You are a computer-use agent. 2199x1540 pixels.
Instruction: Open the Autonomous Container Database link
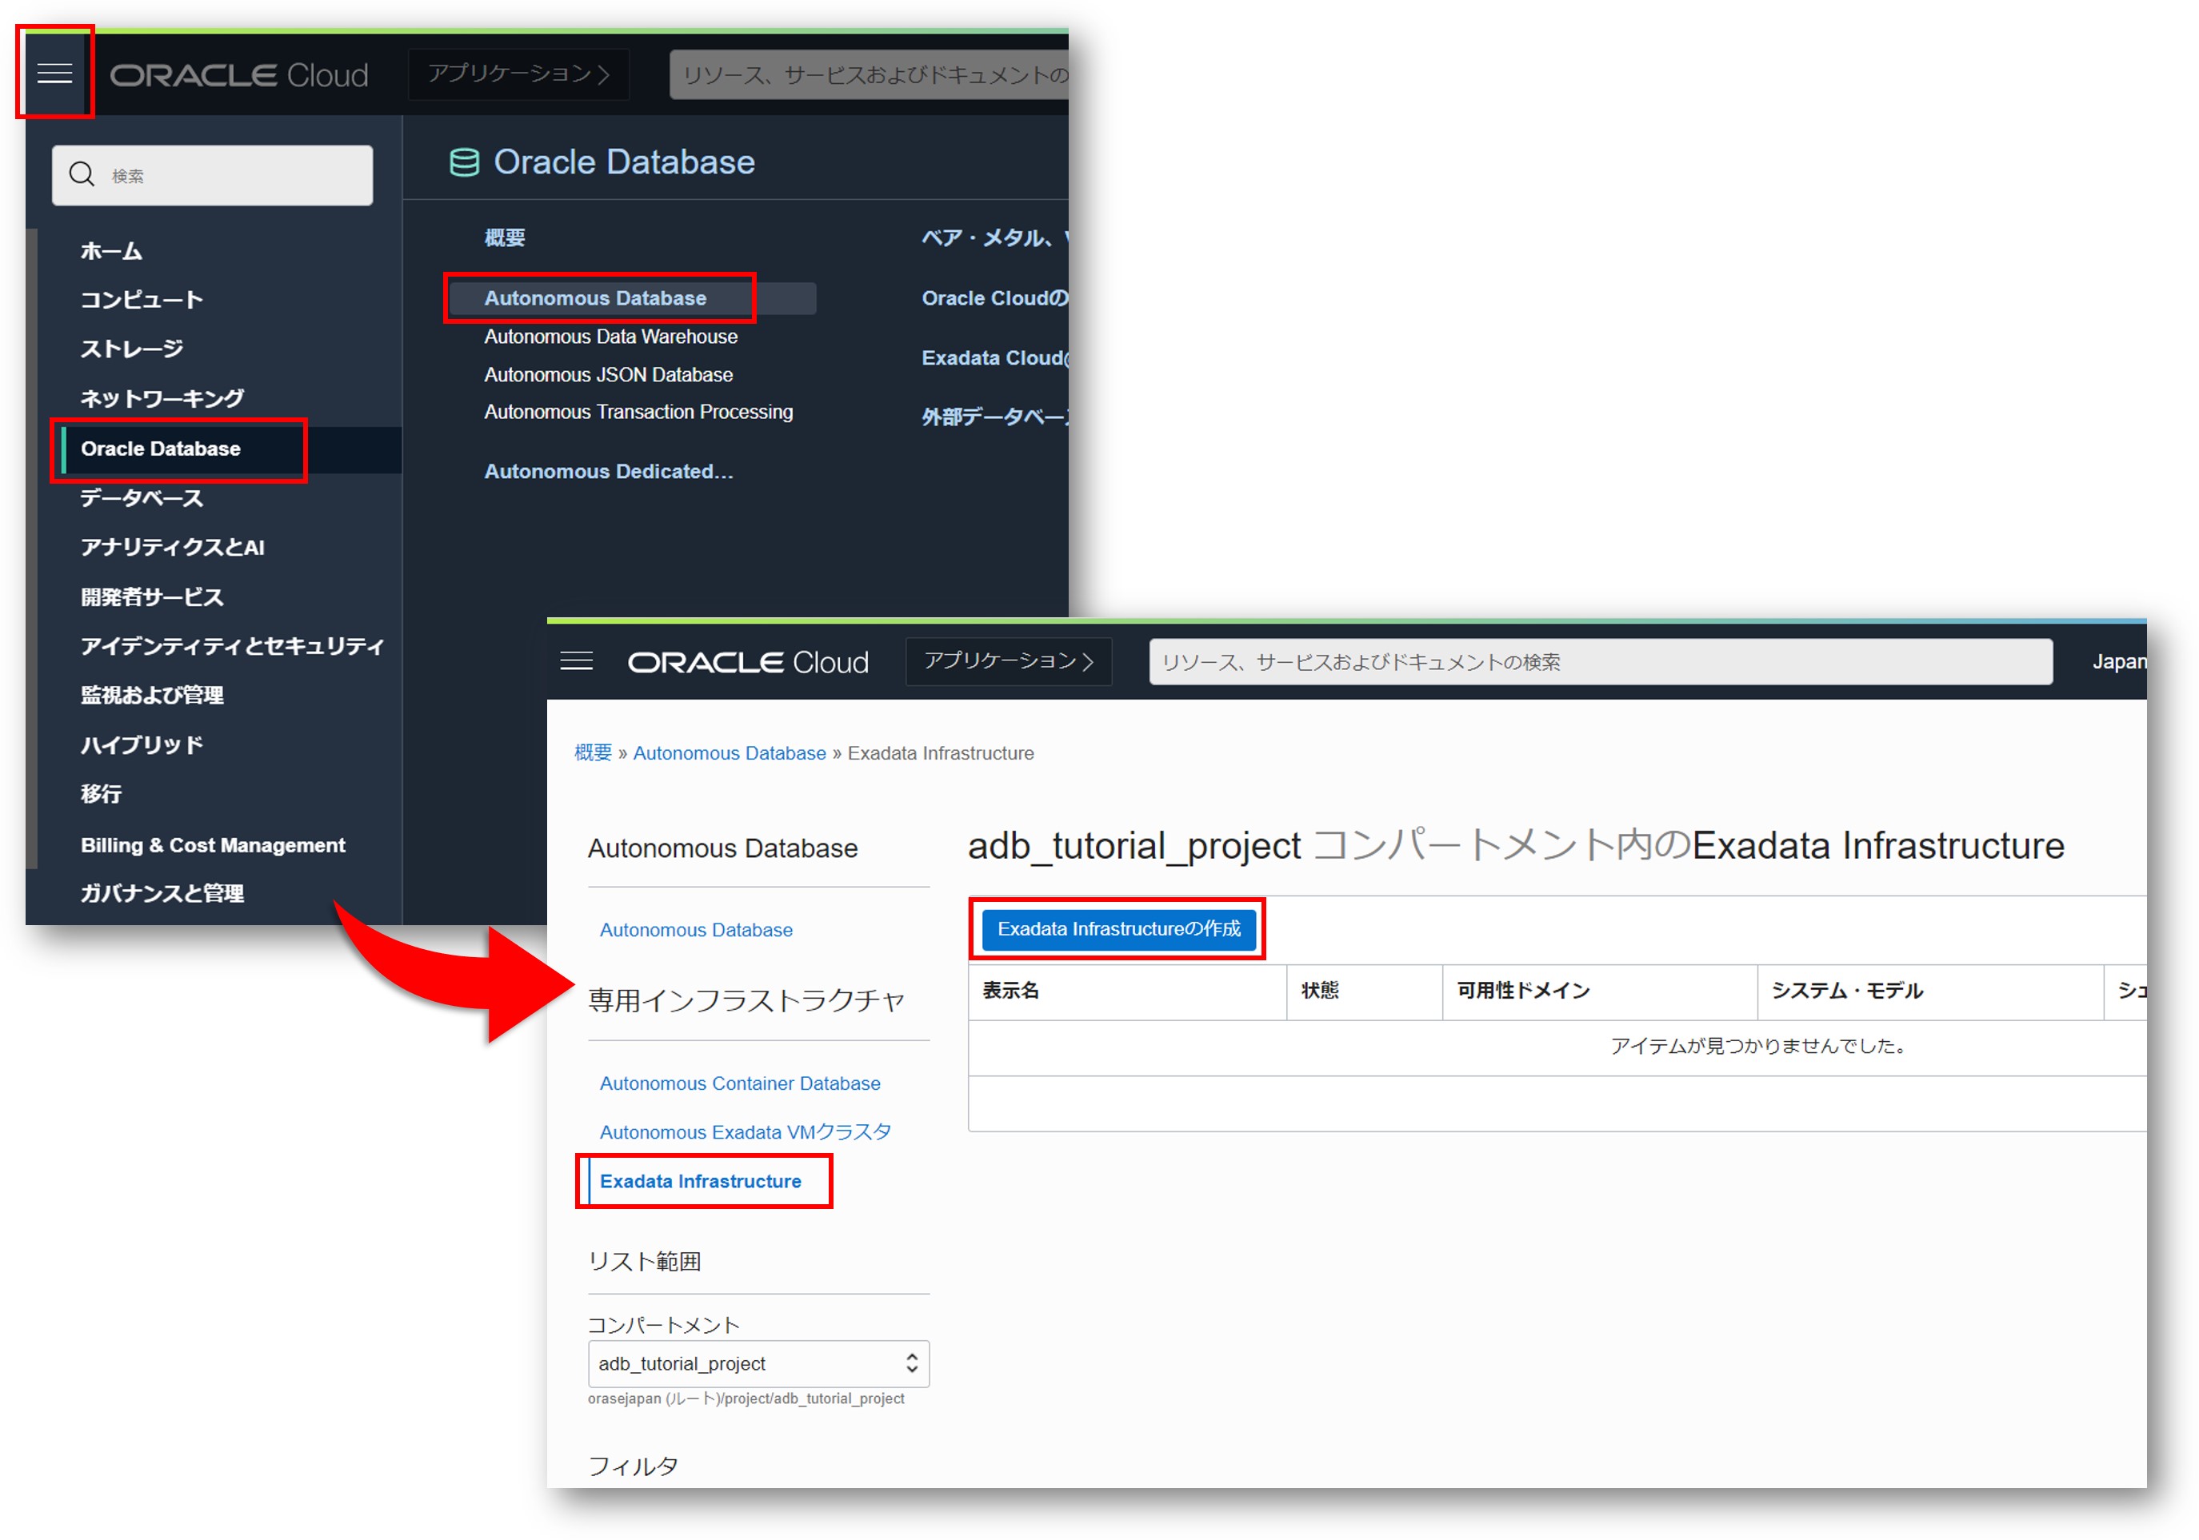click(x=739, y=1083)
